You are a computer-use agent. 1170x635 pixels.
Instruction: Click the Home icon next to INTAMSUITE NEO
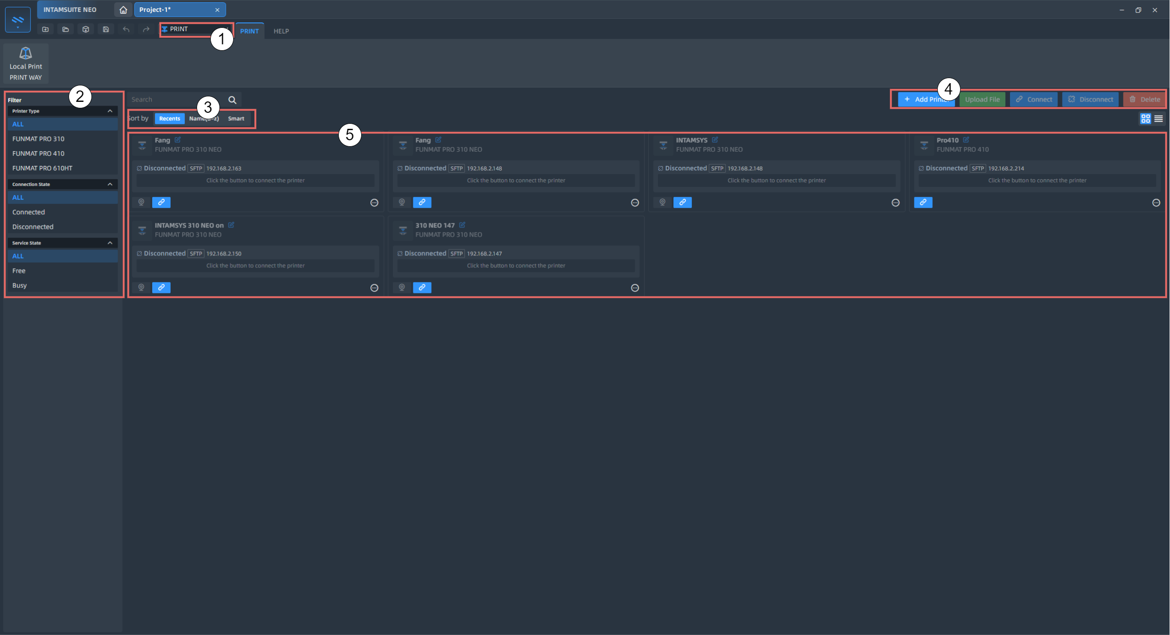123,10
